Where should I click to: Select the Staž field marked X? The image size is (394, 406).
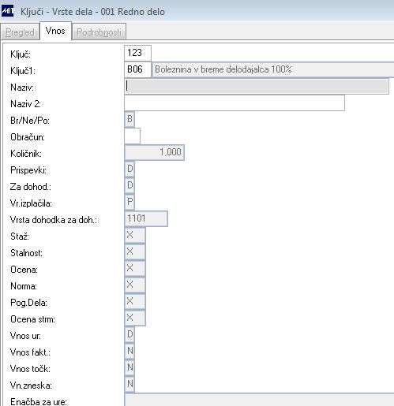[135, 235]
